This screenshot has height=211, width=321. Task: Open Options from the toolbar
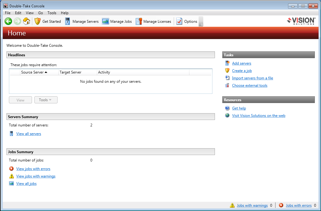(187, 22)
